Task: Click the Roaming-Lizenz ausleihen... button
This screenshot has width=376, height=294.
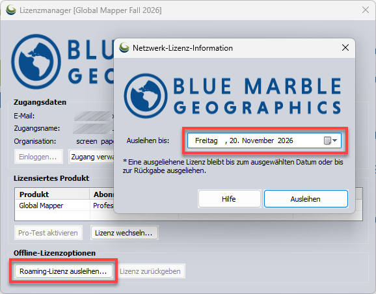Action: (63, 271)
